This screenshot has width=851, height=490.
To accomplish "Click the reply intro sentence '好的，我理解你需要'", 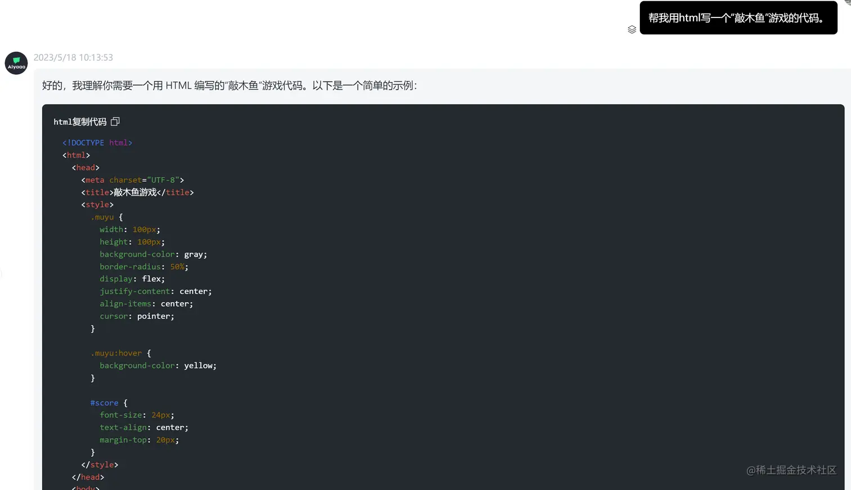I will pyautogui.click(x=230, y=86).
